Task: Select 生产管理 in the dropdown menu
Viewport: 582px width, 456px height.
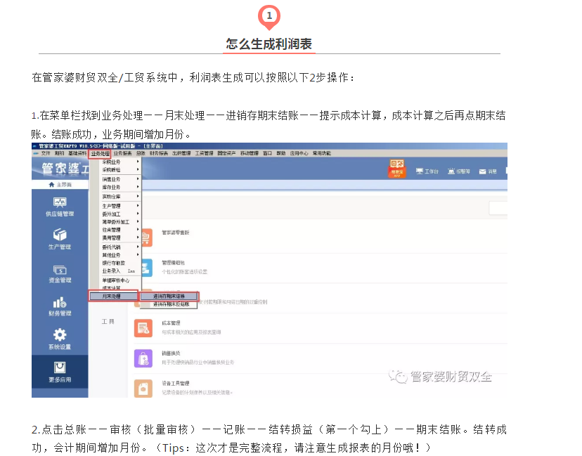Action: [x=111, y=206]
